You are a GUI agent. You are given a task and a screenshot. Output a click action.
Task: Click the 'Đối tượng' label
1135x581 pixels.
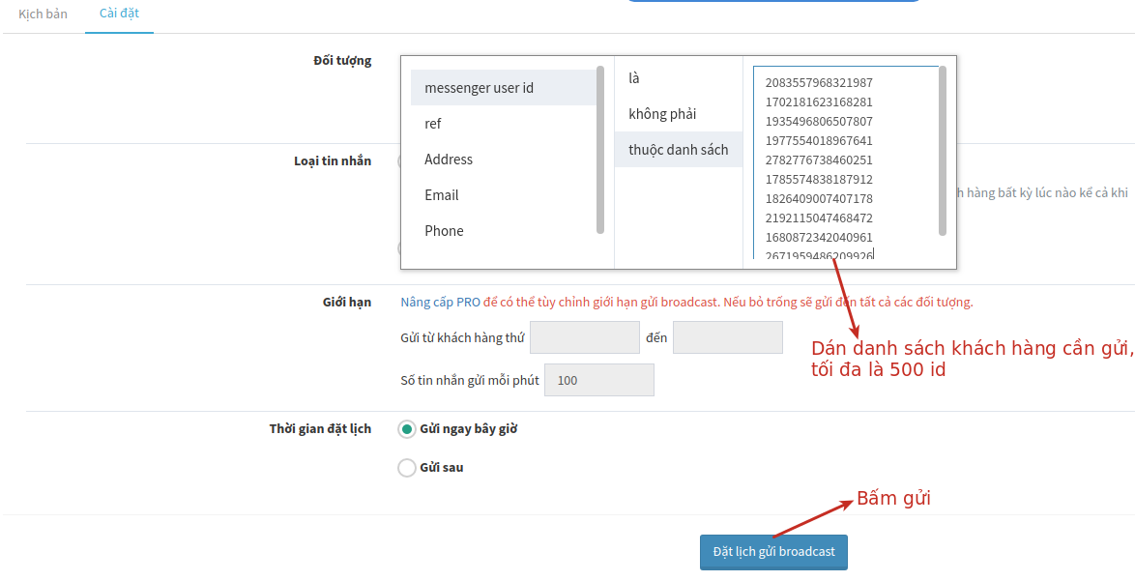coord(342,61)
